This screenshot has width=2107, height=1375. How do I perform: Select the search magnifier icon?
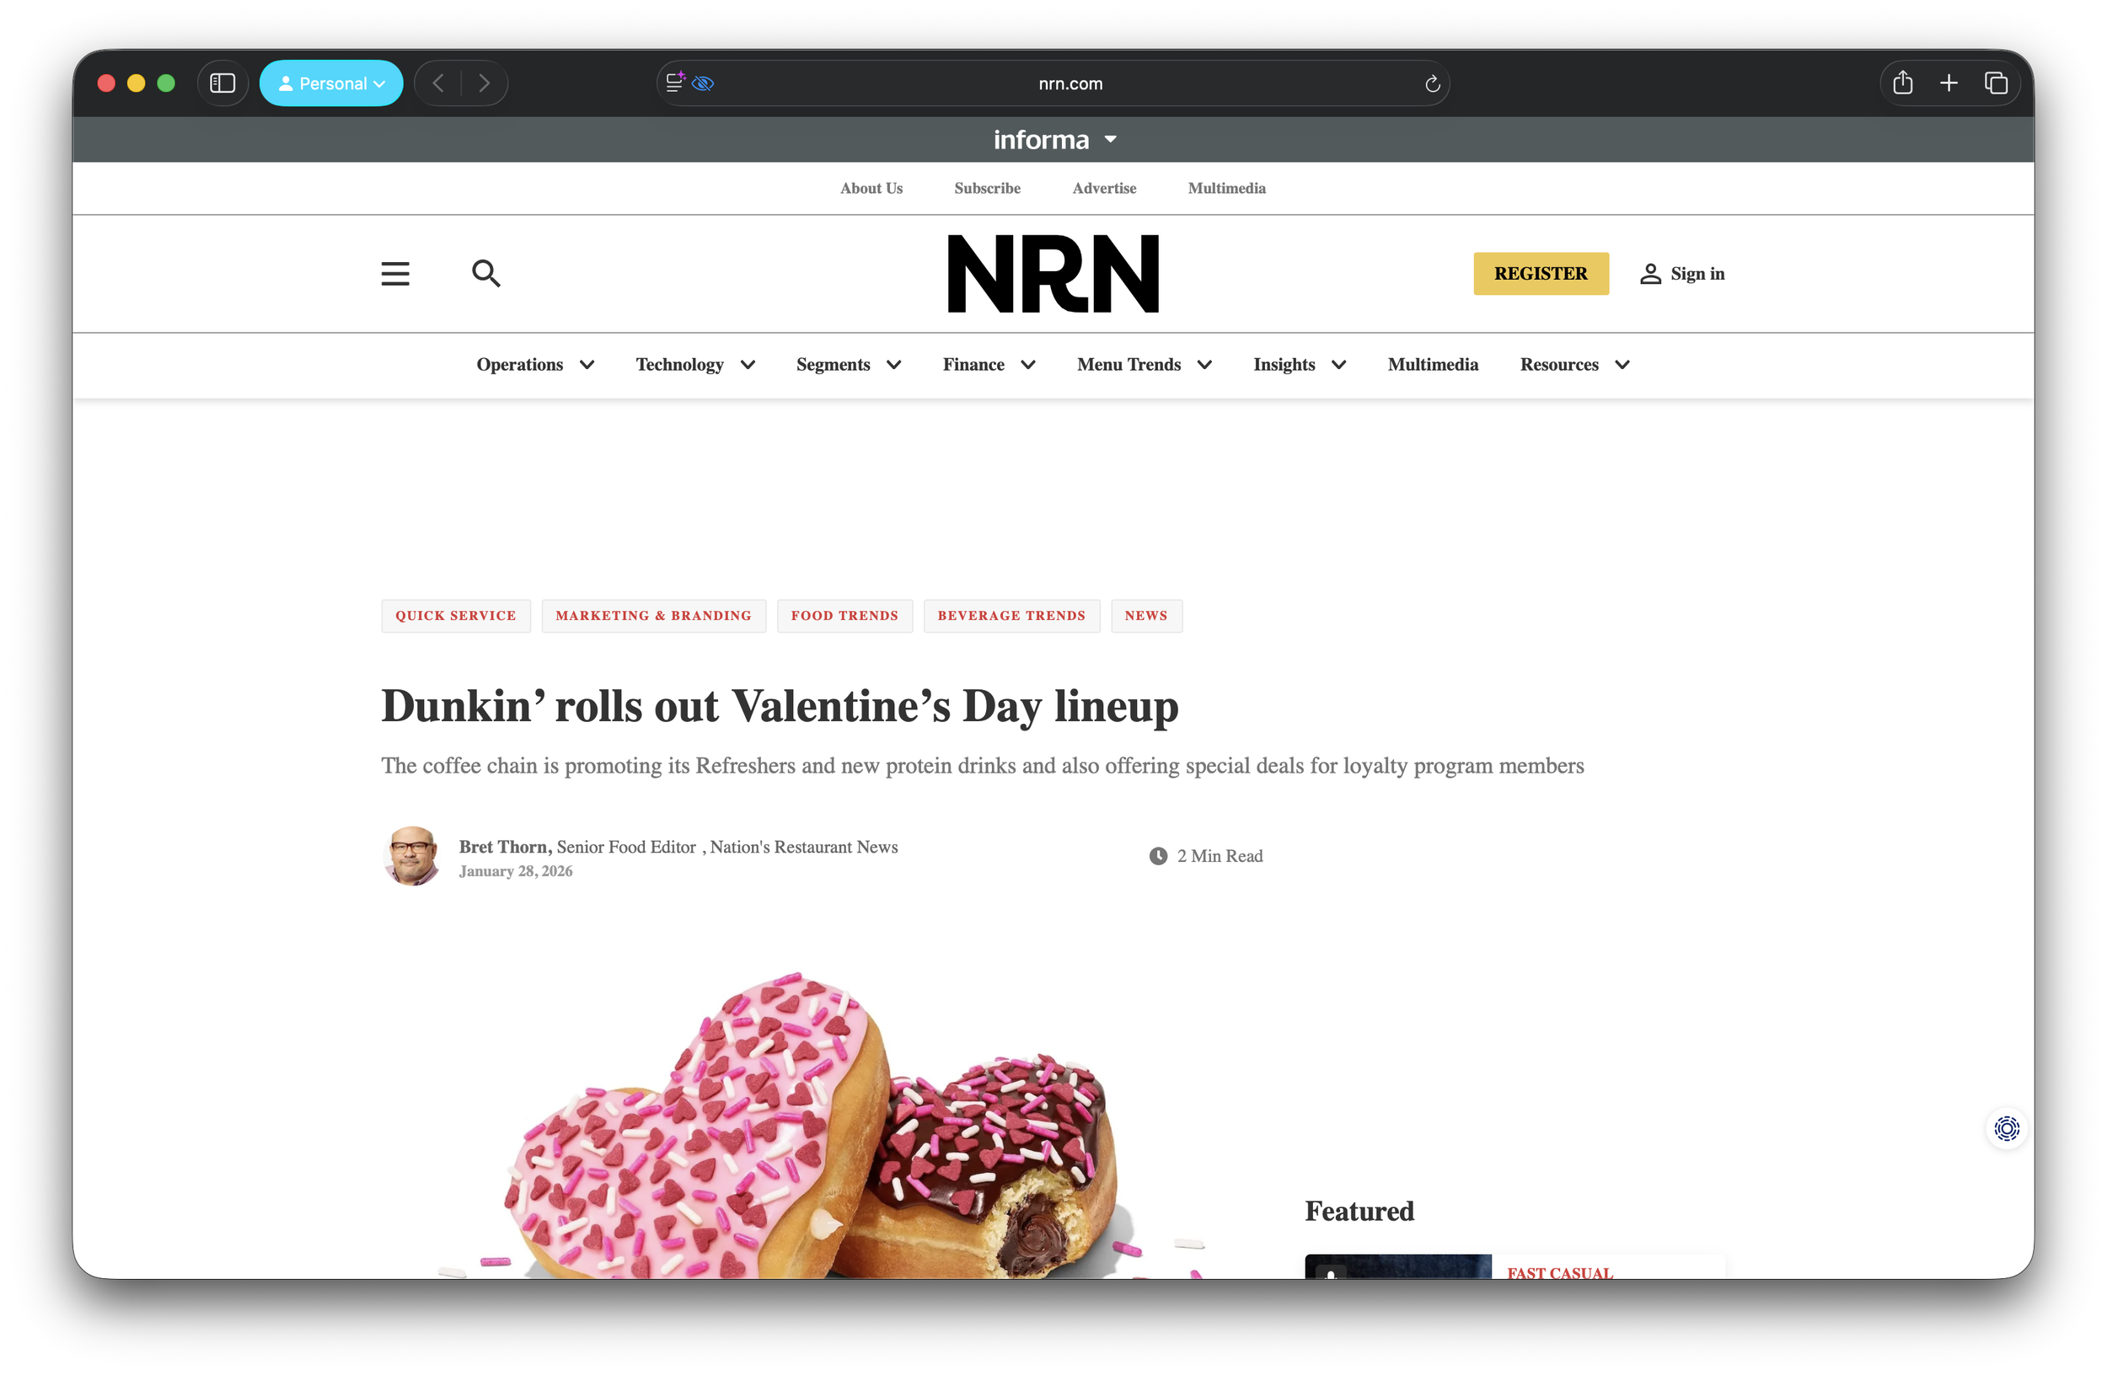pos(486,274)
